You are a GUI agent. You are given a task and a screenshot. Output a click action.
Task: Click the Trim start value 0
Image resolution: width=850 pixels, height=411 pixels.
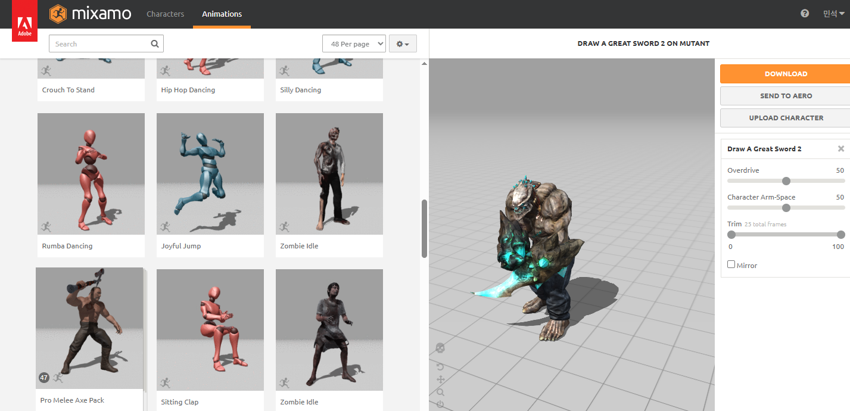coord(730,247)
